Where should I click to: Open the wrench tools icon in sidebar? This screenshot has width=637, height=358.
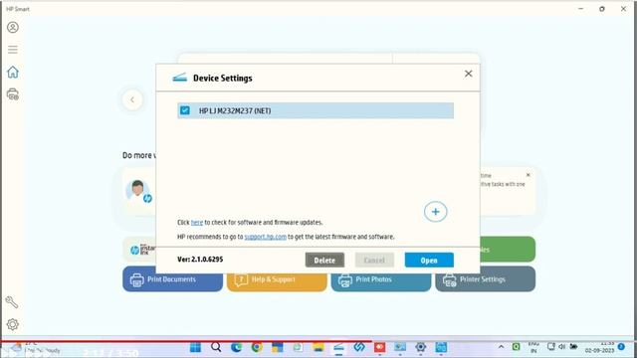click(12, 302)
